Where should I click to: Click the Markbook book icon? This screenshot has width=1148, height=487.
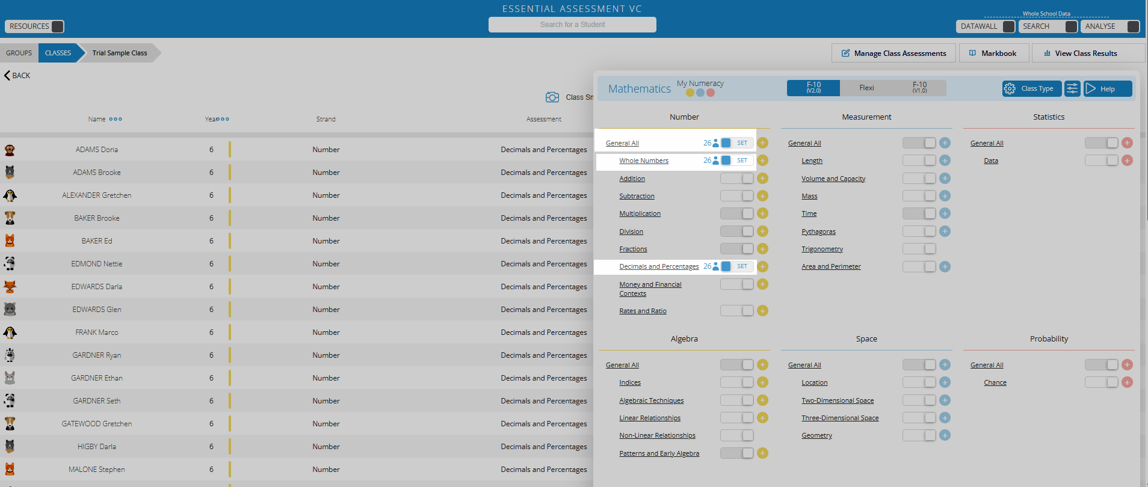pos(972,53)
